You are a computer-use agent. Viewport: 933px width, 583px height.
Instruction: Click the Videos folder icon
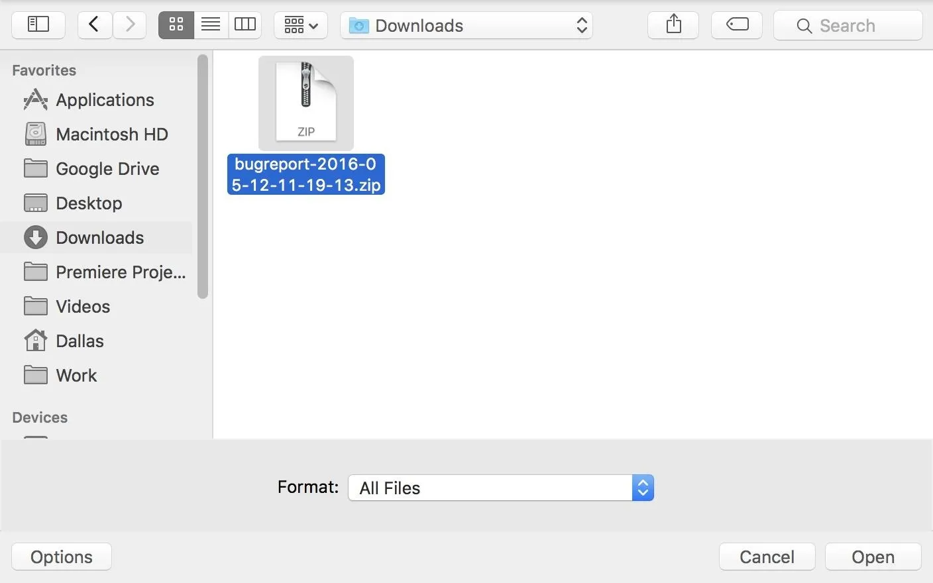(36, 306)
